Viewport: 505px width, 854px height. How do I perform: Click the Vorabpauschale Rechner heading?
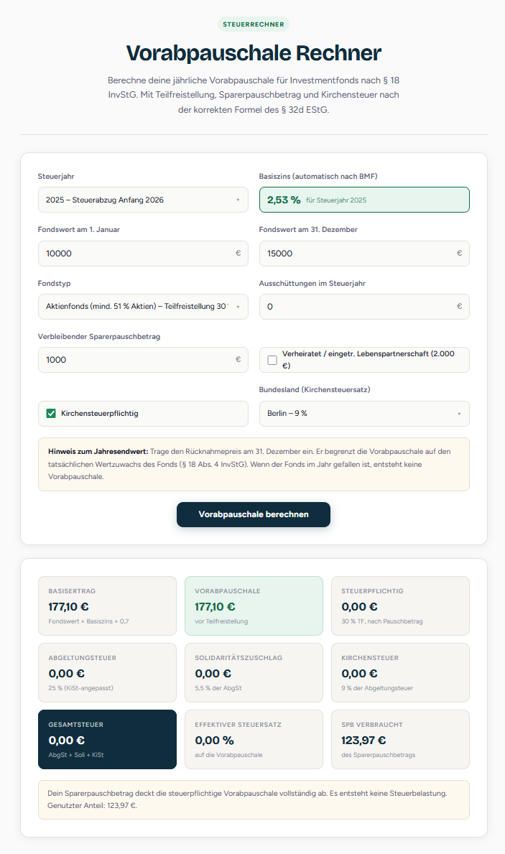[254, 53]
